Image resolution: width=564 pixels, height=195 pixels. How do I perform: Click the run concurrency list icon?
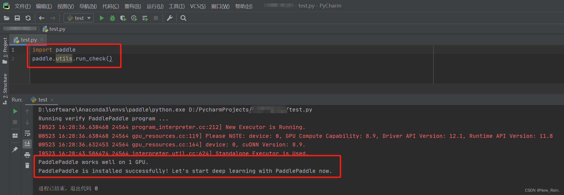pyautogui.click(x=145, y=18)
